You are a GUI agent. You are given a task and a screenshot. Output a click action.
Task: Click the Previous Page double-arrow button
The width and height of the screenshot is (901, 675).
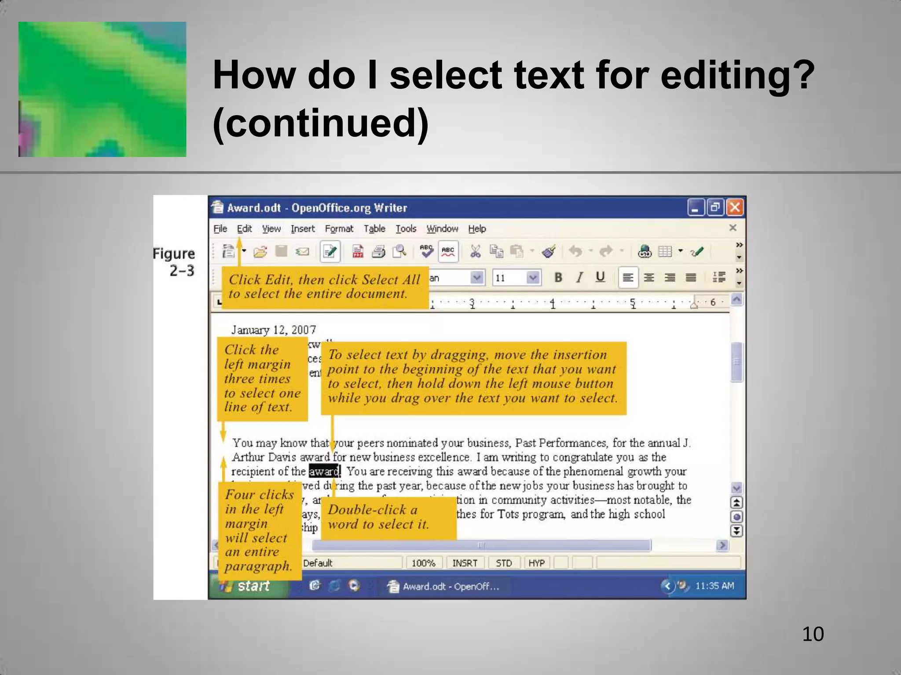pyautogui.click(x=736, y=502)
